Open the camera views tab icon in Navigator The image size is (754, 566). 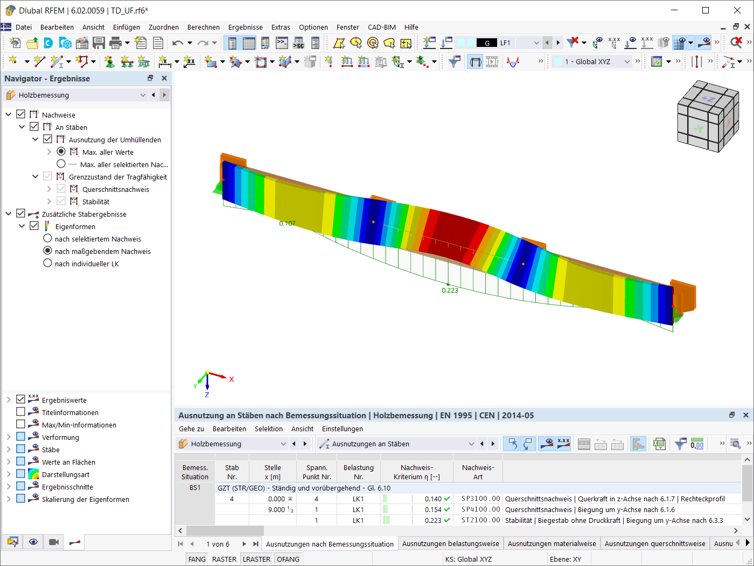tap(54, 542)
